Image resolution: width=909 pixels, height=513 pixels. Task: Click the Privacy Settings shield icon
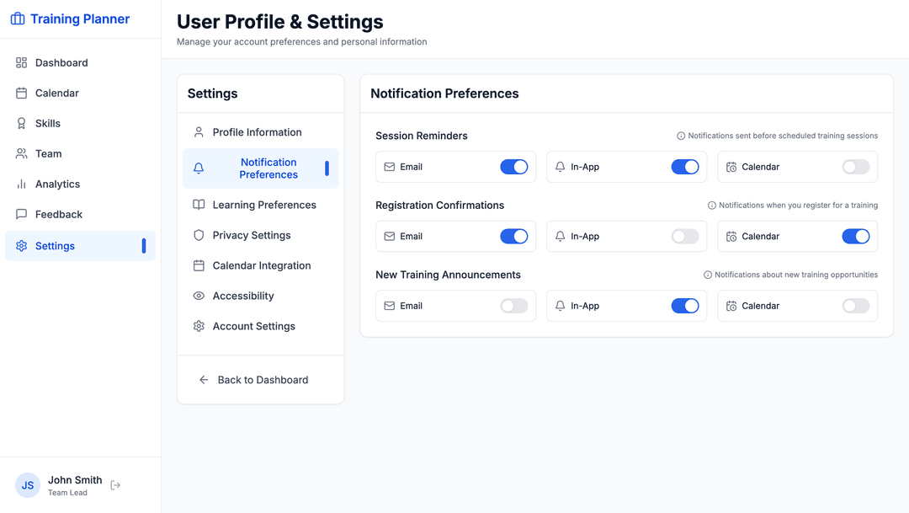pyautogui.click(x=199, y=235)
